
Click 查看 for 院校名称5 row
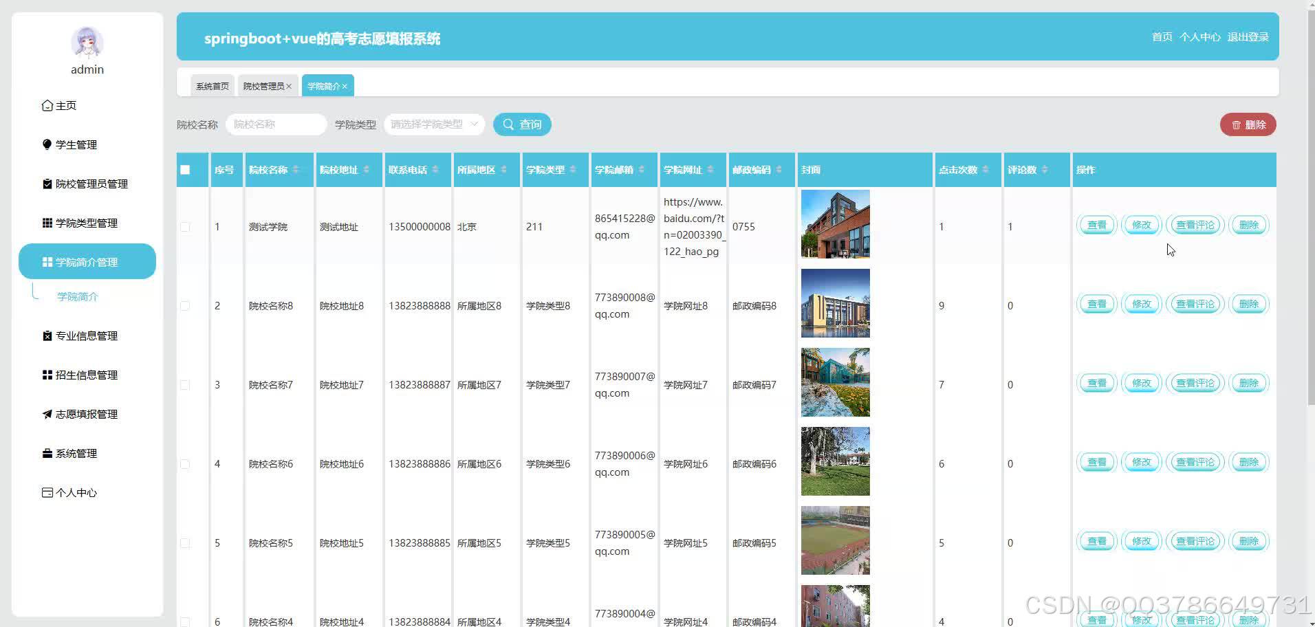click(1097, 541)
